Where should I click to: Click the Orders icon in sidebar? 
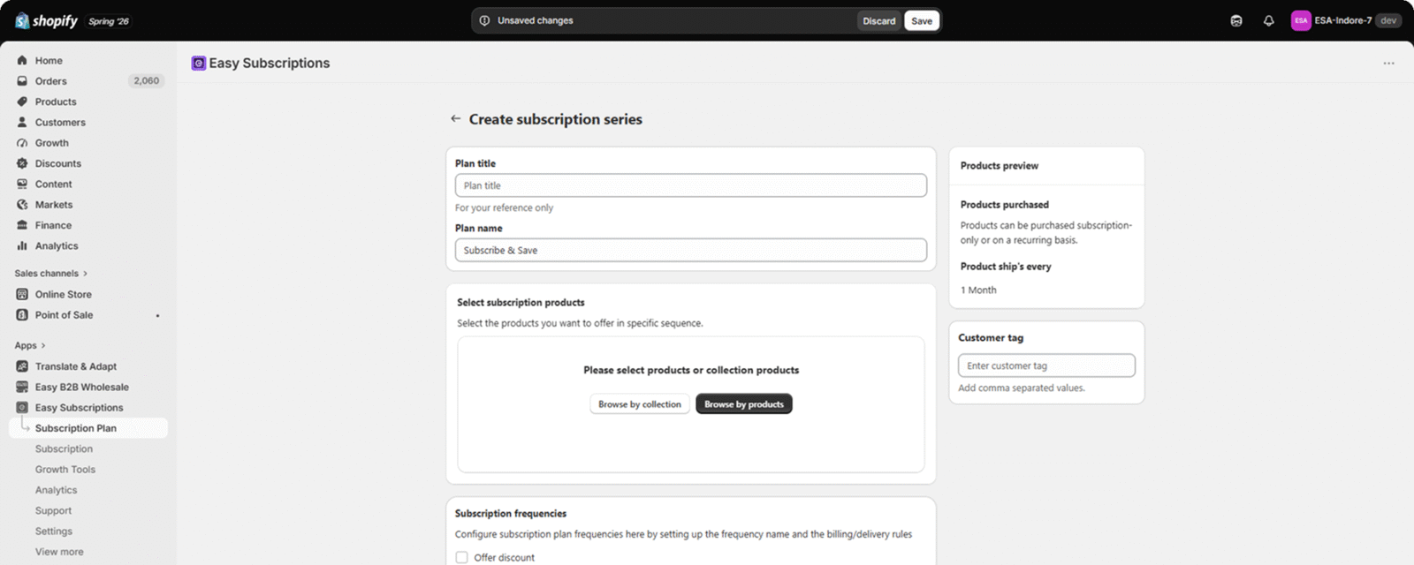click(x=22, y=80)
